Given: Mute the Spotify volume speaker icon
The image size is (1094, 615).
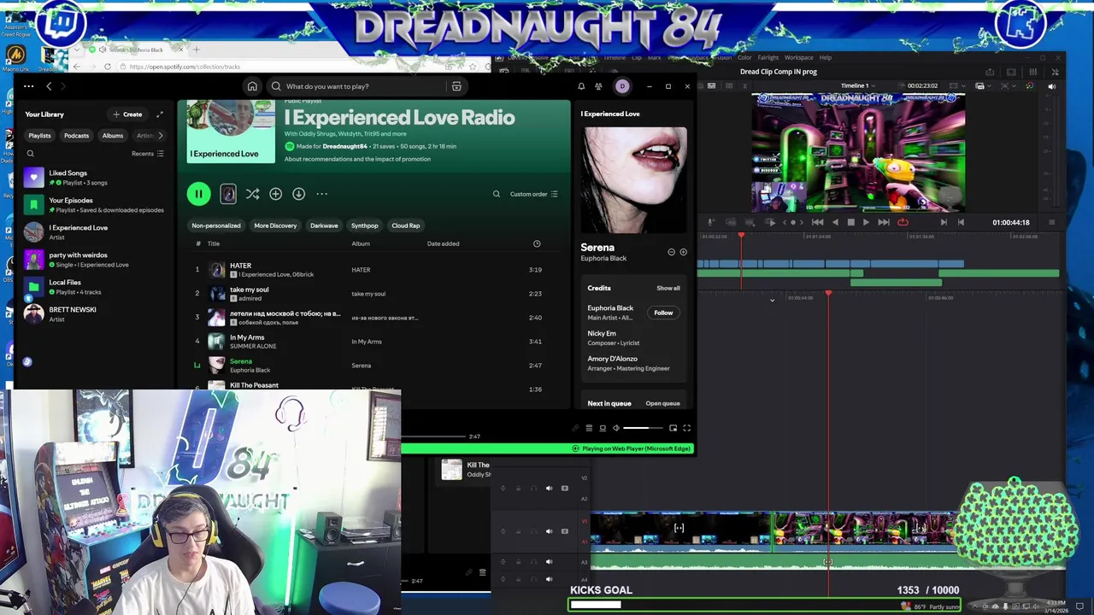Looking at the screenshot, I should click(x=616, y=428).
